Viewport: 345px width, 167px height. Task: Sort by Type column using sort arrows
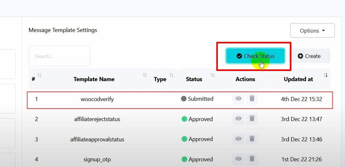click(x=171, y=75)
